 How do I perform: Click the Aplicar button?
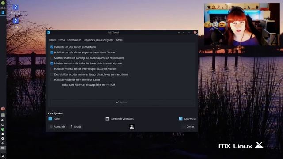122,102
